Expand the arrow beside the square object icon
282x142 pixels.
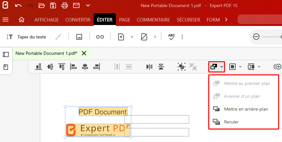(x=240, y=67)
